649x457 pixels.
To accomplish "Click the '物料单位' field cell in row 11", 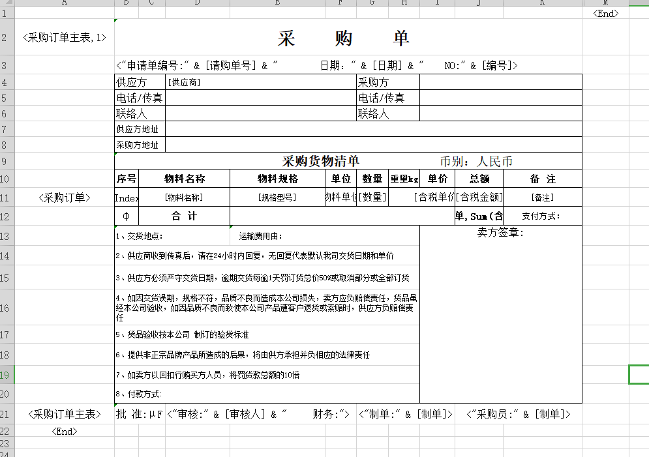I will pyautogui.click(x=341, y=198).
